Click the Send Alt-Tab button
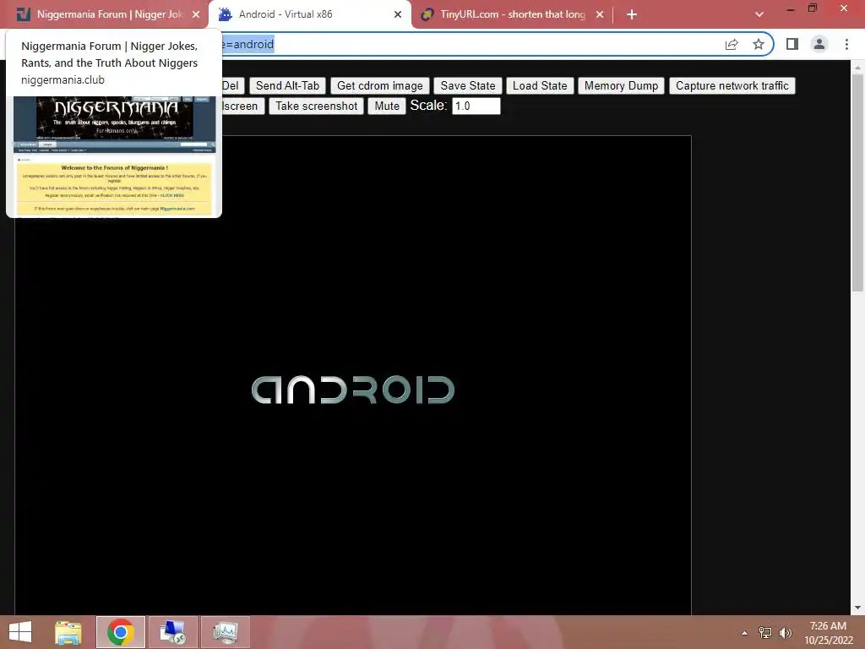This screenshot has width=865, height=649. click(287, 85)
